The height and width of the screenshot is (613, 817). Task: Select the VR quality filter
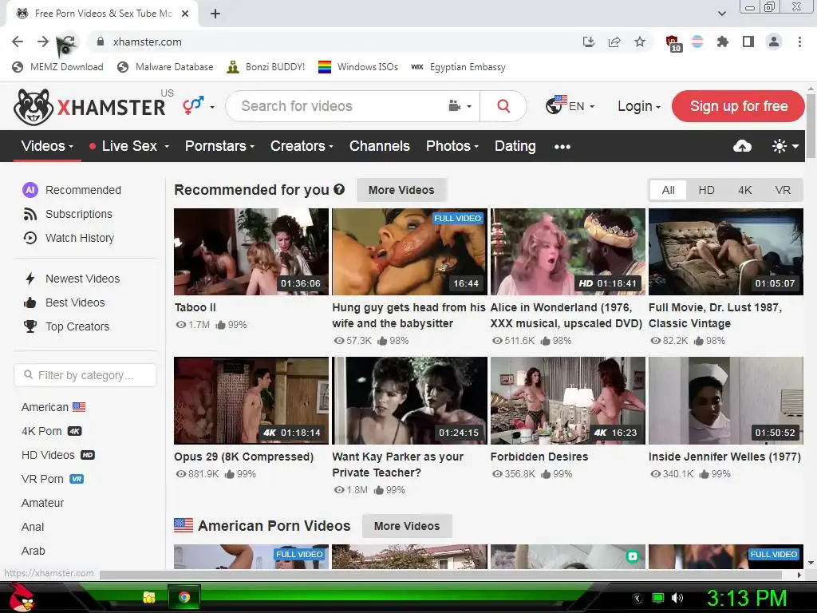(x=783, y=190)
